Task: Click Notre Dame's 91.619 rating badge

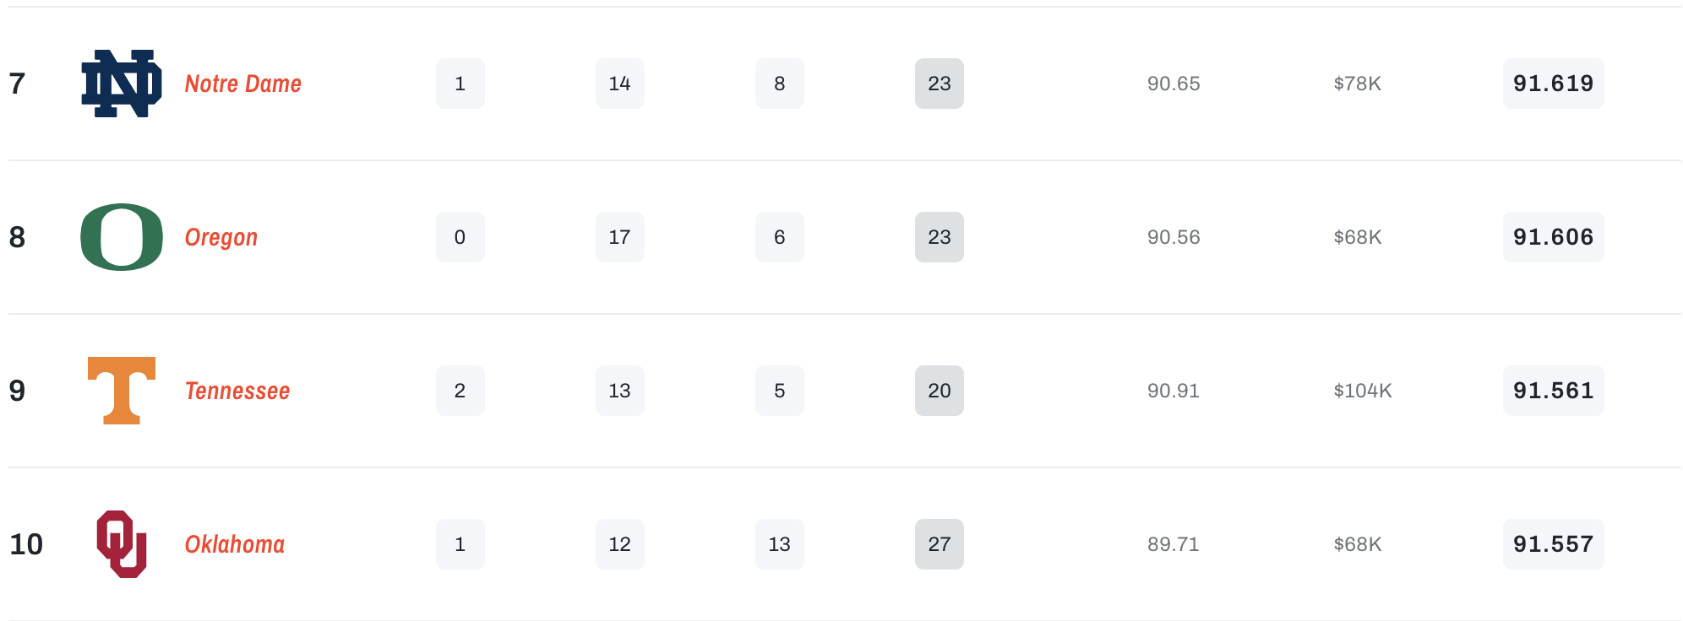Action: (1553, 84)
